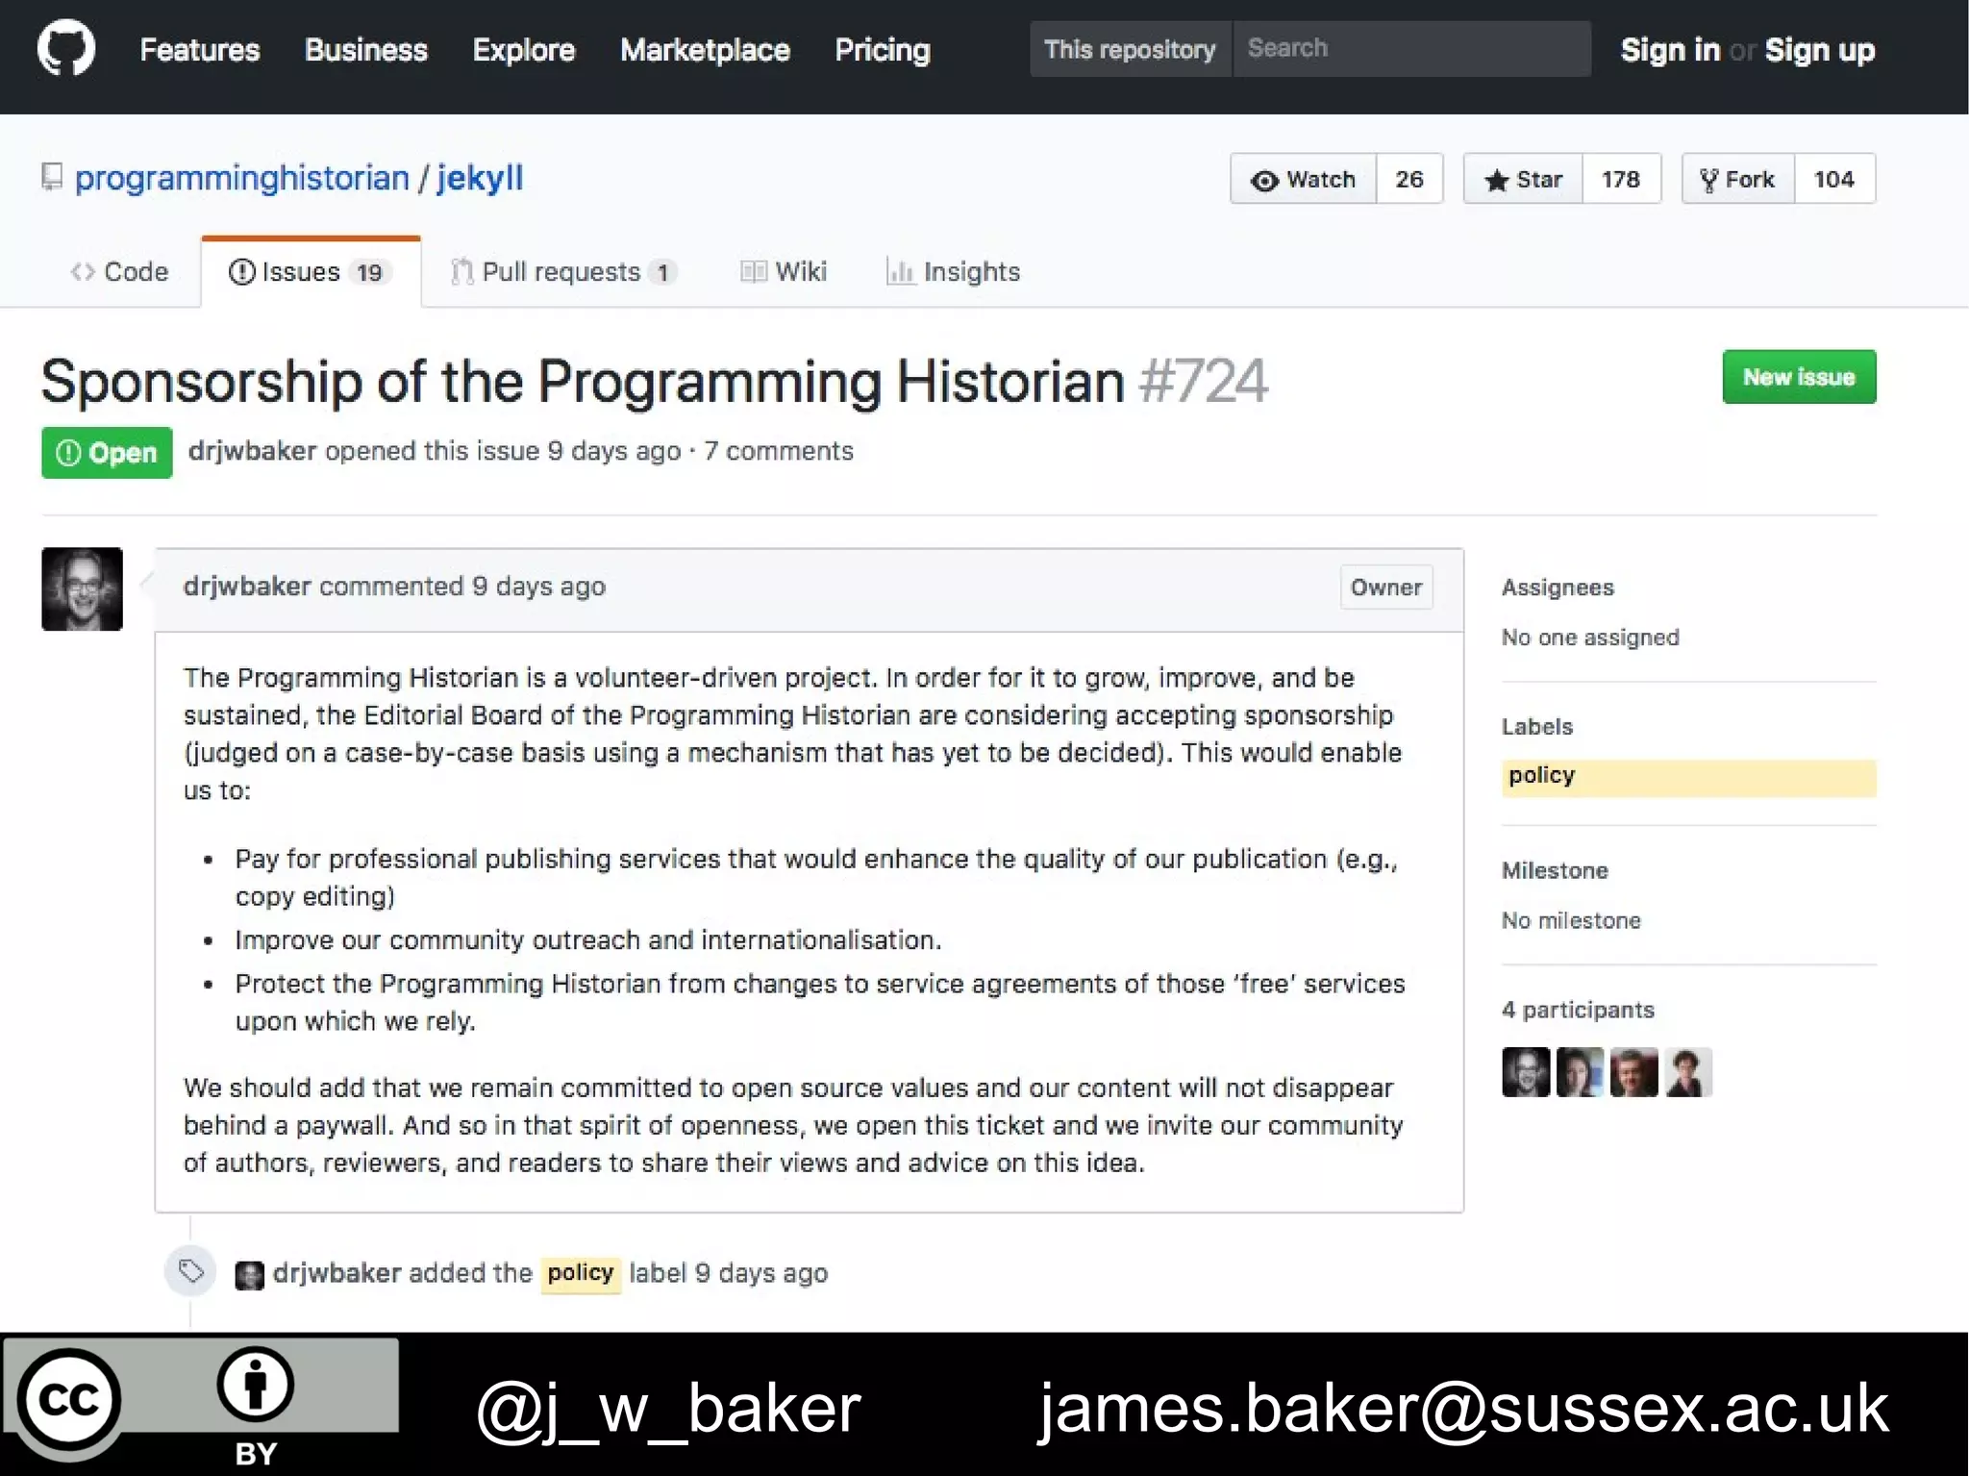Open the programminghistorian owner link
The height and width of the screenshot is (1476, 1969).
pos(242,178)
